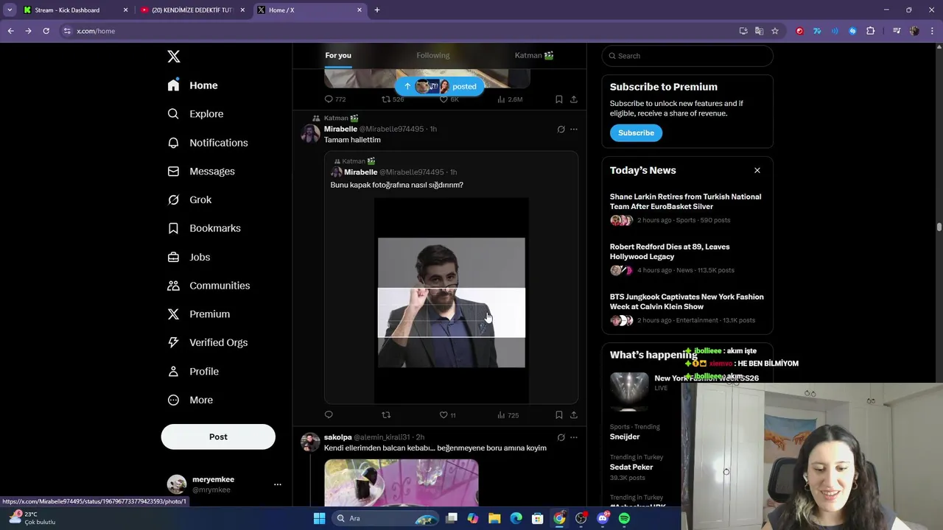
Task: Repost the Mirabelle post
Action: (x=386, y=415)
